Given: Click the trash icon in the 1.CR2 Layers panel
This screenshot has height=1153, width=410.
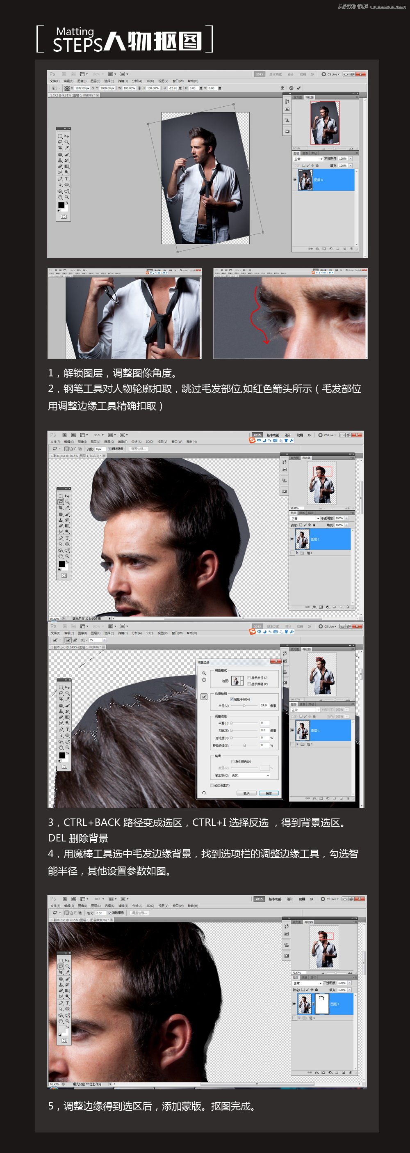Looking at the screenshot, I should 351,249.
